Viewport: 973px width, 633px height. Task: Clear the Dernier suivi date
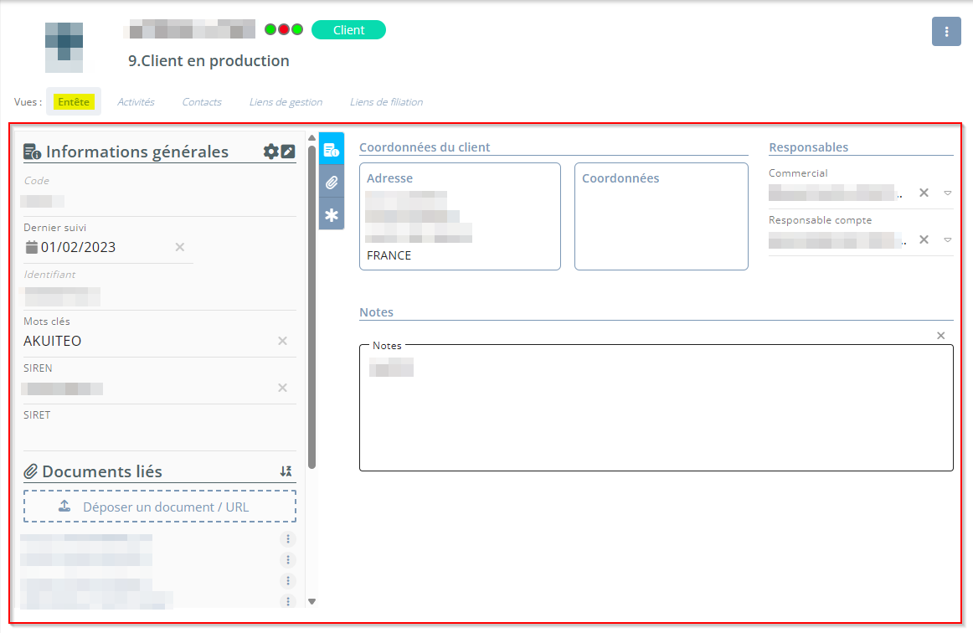coord(179,247)
